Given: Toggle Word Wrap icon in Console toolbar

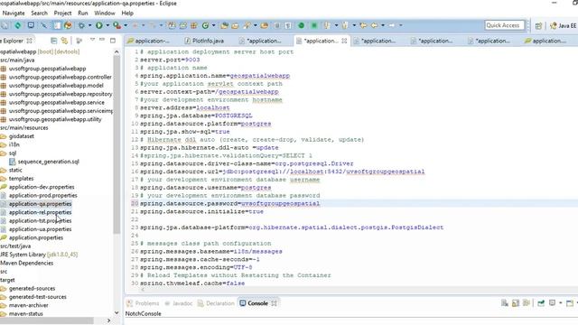Looking at the screenshot, I should click(x=527, y=303).
